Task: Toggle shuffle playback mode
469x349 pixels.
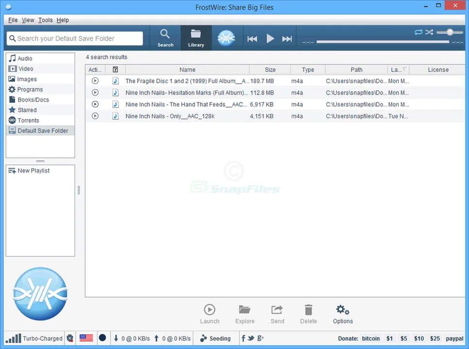Action: (x=429, y=32)
